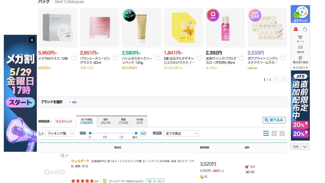Screen dimensions: 325x183
Task: Click the maximum price slider handle
Action: (136, 133)
